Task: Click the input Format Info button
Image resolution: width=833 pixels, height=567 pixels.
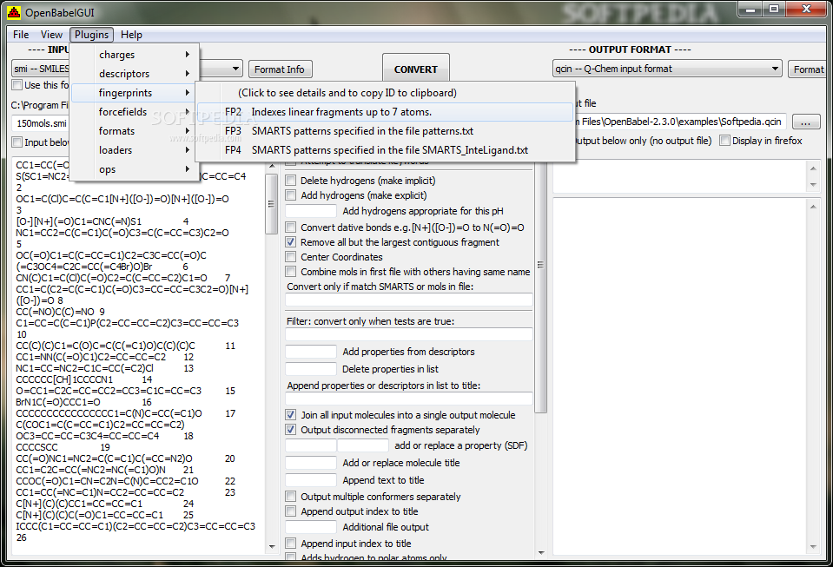Action: pos(280,69)
